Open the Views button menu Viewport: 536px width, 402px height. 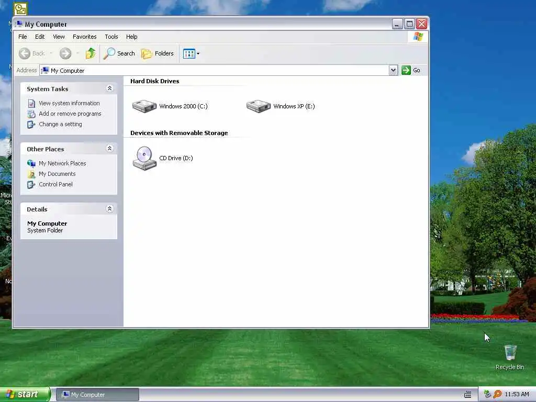[x=191, y=53]
